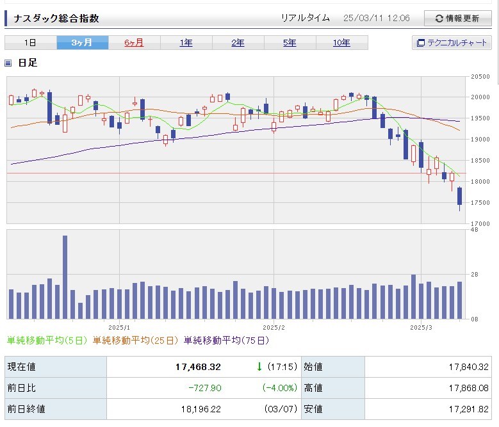Show the 1年 chart range

coord(186,43)
